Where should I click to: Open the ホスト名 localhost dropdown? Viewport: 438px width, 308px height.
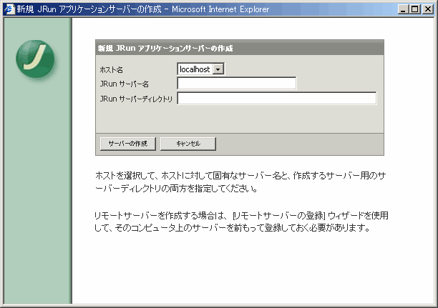click(x=200, y=69)
